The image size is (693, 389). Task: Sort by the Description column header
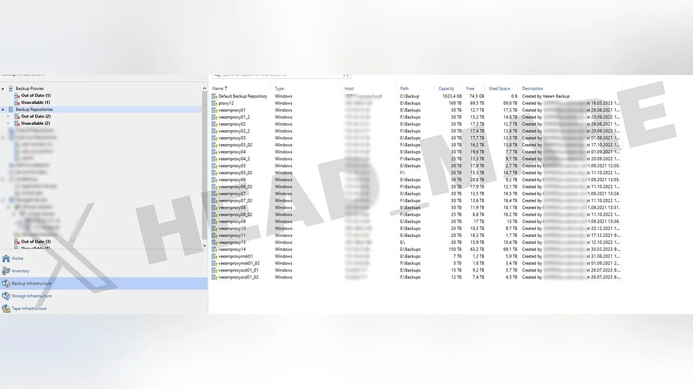[532, 89]
